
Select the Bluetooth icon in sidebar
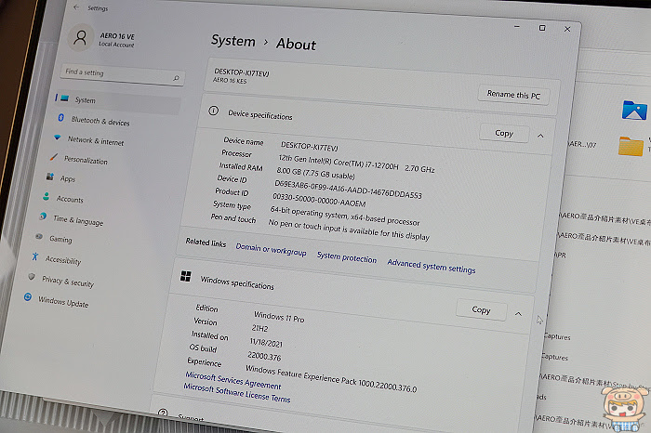(x=61, y=118)
